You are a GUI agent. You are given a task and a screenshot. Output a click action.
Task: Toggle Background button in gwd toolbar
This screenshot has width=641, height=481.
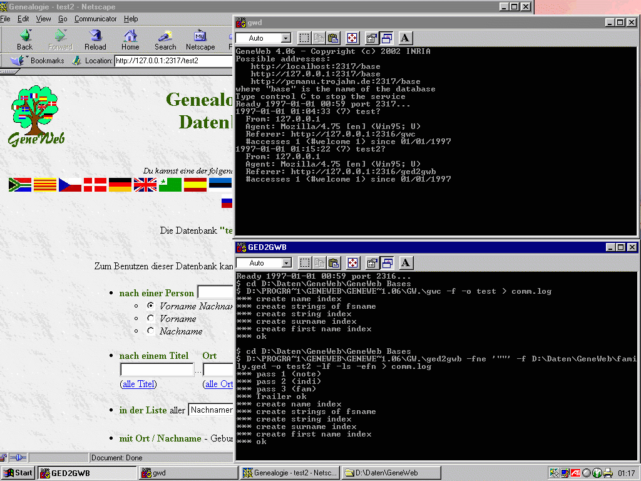pos(386,38)
